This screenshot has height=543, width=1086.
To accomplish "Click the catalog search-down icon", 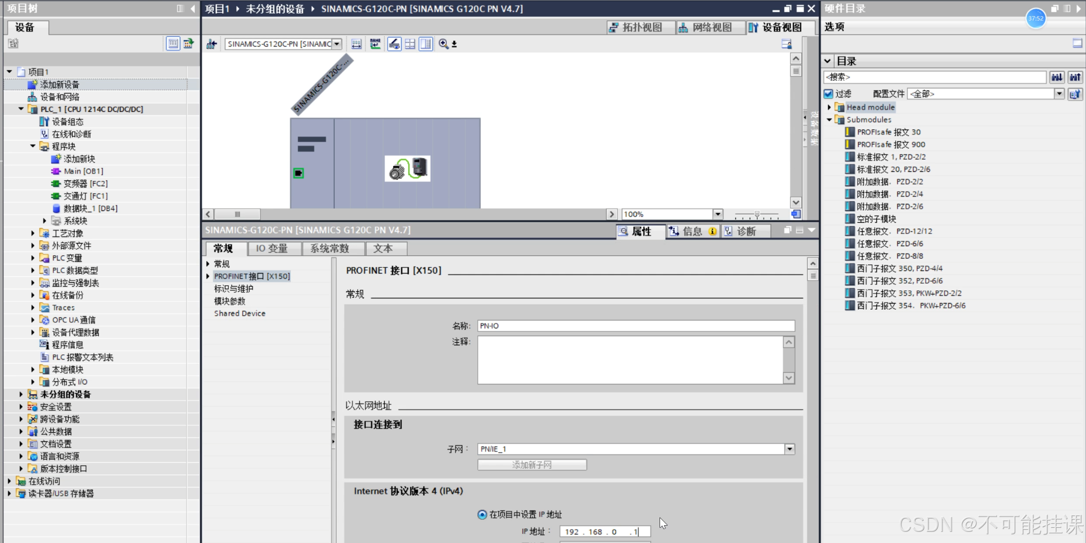I will pyautogui.click(x=1057, y=77).
